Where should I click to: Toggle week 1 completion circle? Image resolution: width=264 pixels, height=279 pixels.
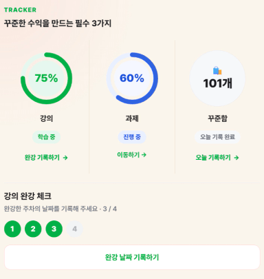pos(12,229)
